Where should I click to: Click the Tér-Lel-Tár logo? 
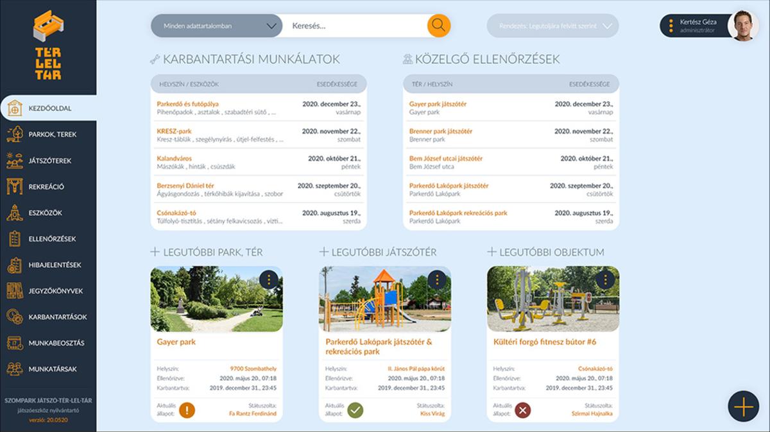point(48,45)
